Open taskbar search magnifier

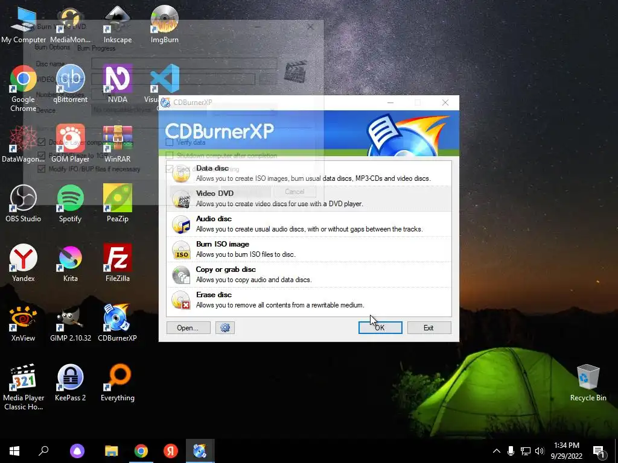(x=43, y=451)
